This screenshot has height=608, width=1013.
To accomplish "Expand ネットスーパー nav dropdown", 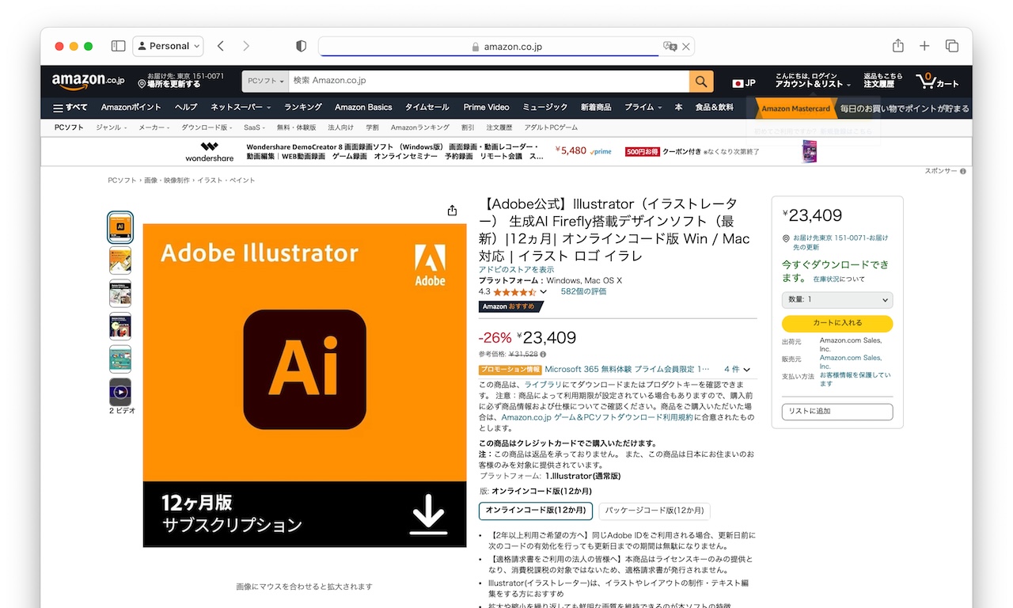I will (241, 108).
